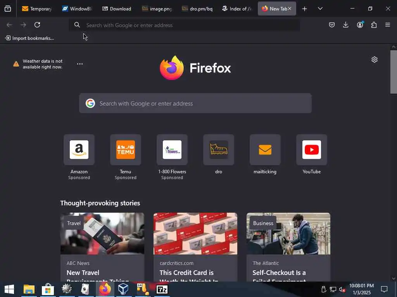397x297 pixels.
Task: Open the VirtualBox cube taskbar icon
Action: (123, 289)
